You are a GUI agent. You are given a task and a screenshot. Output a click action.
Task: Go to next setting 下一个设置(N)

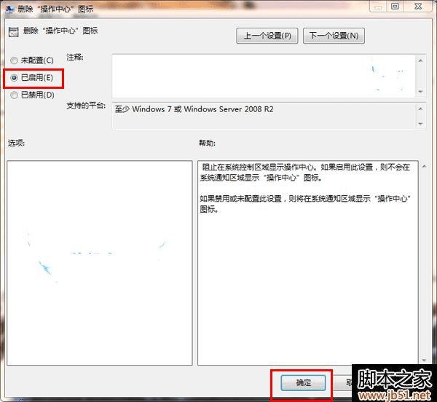pyautogui.click(x=334, y=36)
